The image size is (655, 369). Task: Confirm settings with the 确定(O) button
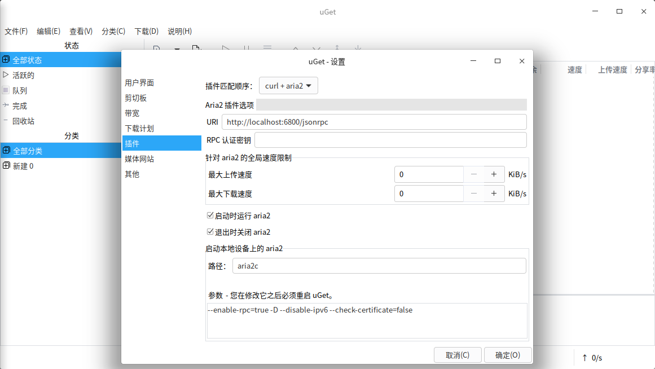pos(507,355)
